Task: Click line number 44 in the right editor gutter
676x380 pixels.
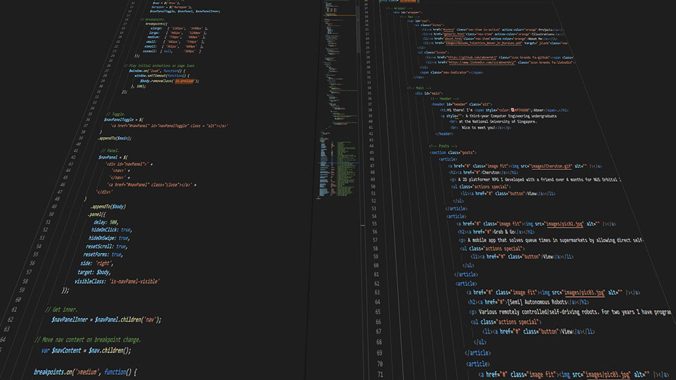Action: tap(371, 146)
